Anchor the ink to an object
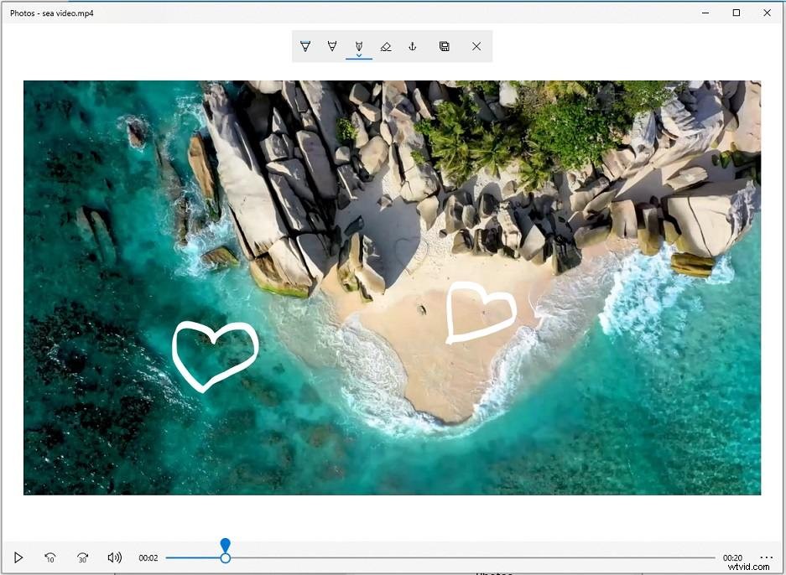Image resolution: width=786 pixels, height=575 pixels. click(412, 46)
